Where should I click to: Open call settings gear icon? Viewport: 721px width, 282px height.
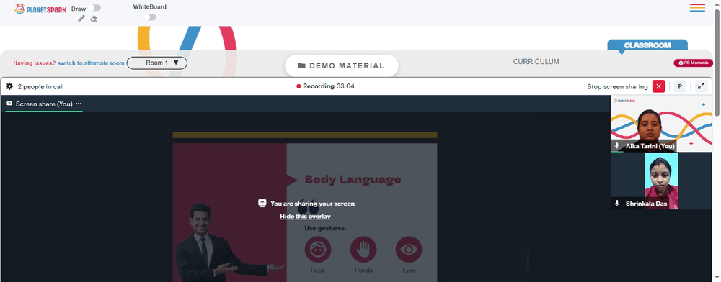click(9, 86)
